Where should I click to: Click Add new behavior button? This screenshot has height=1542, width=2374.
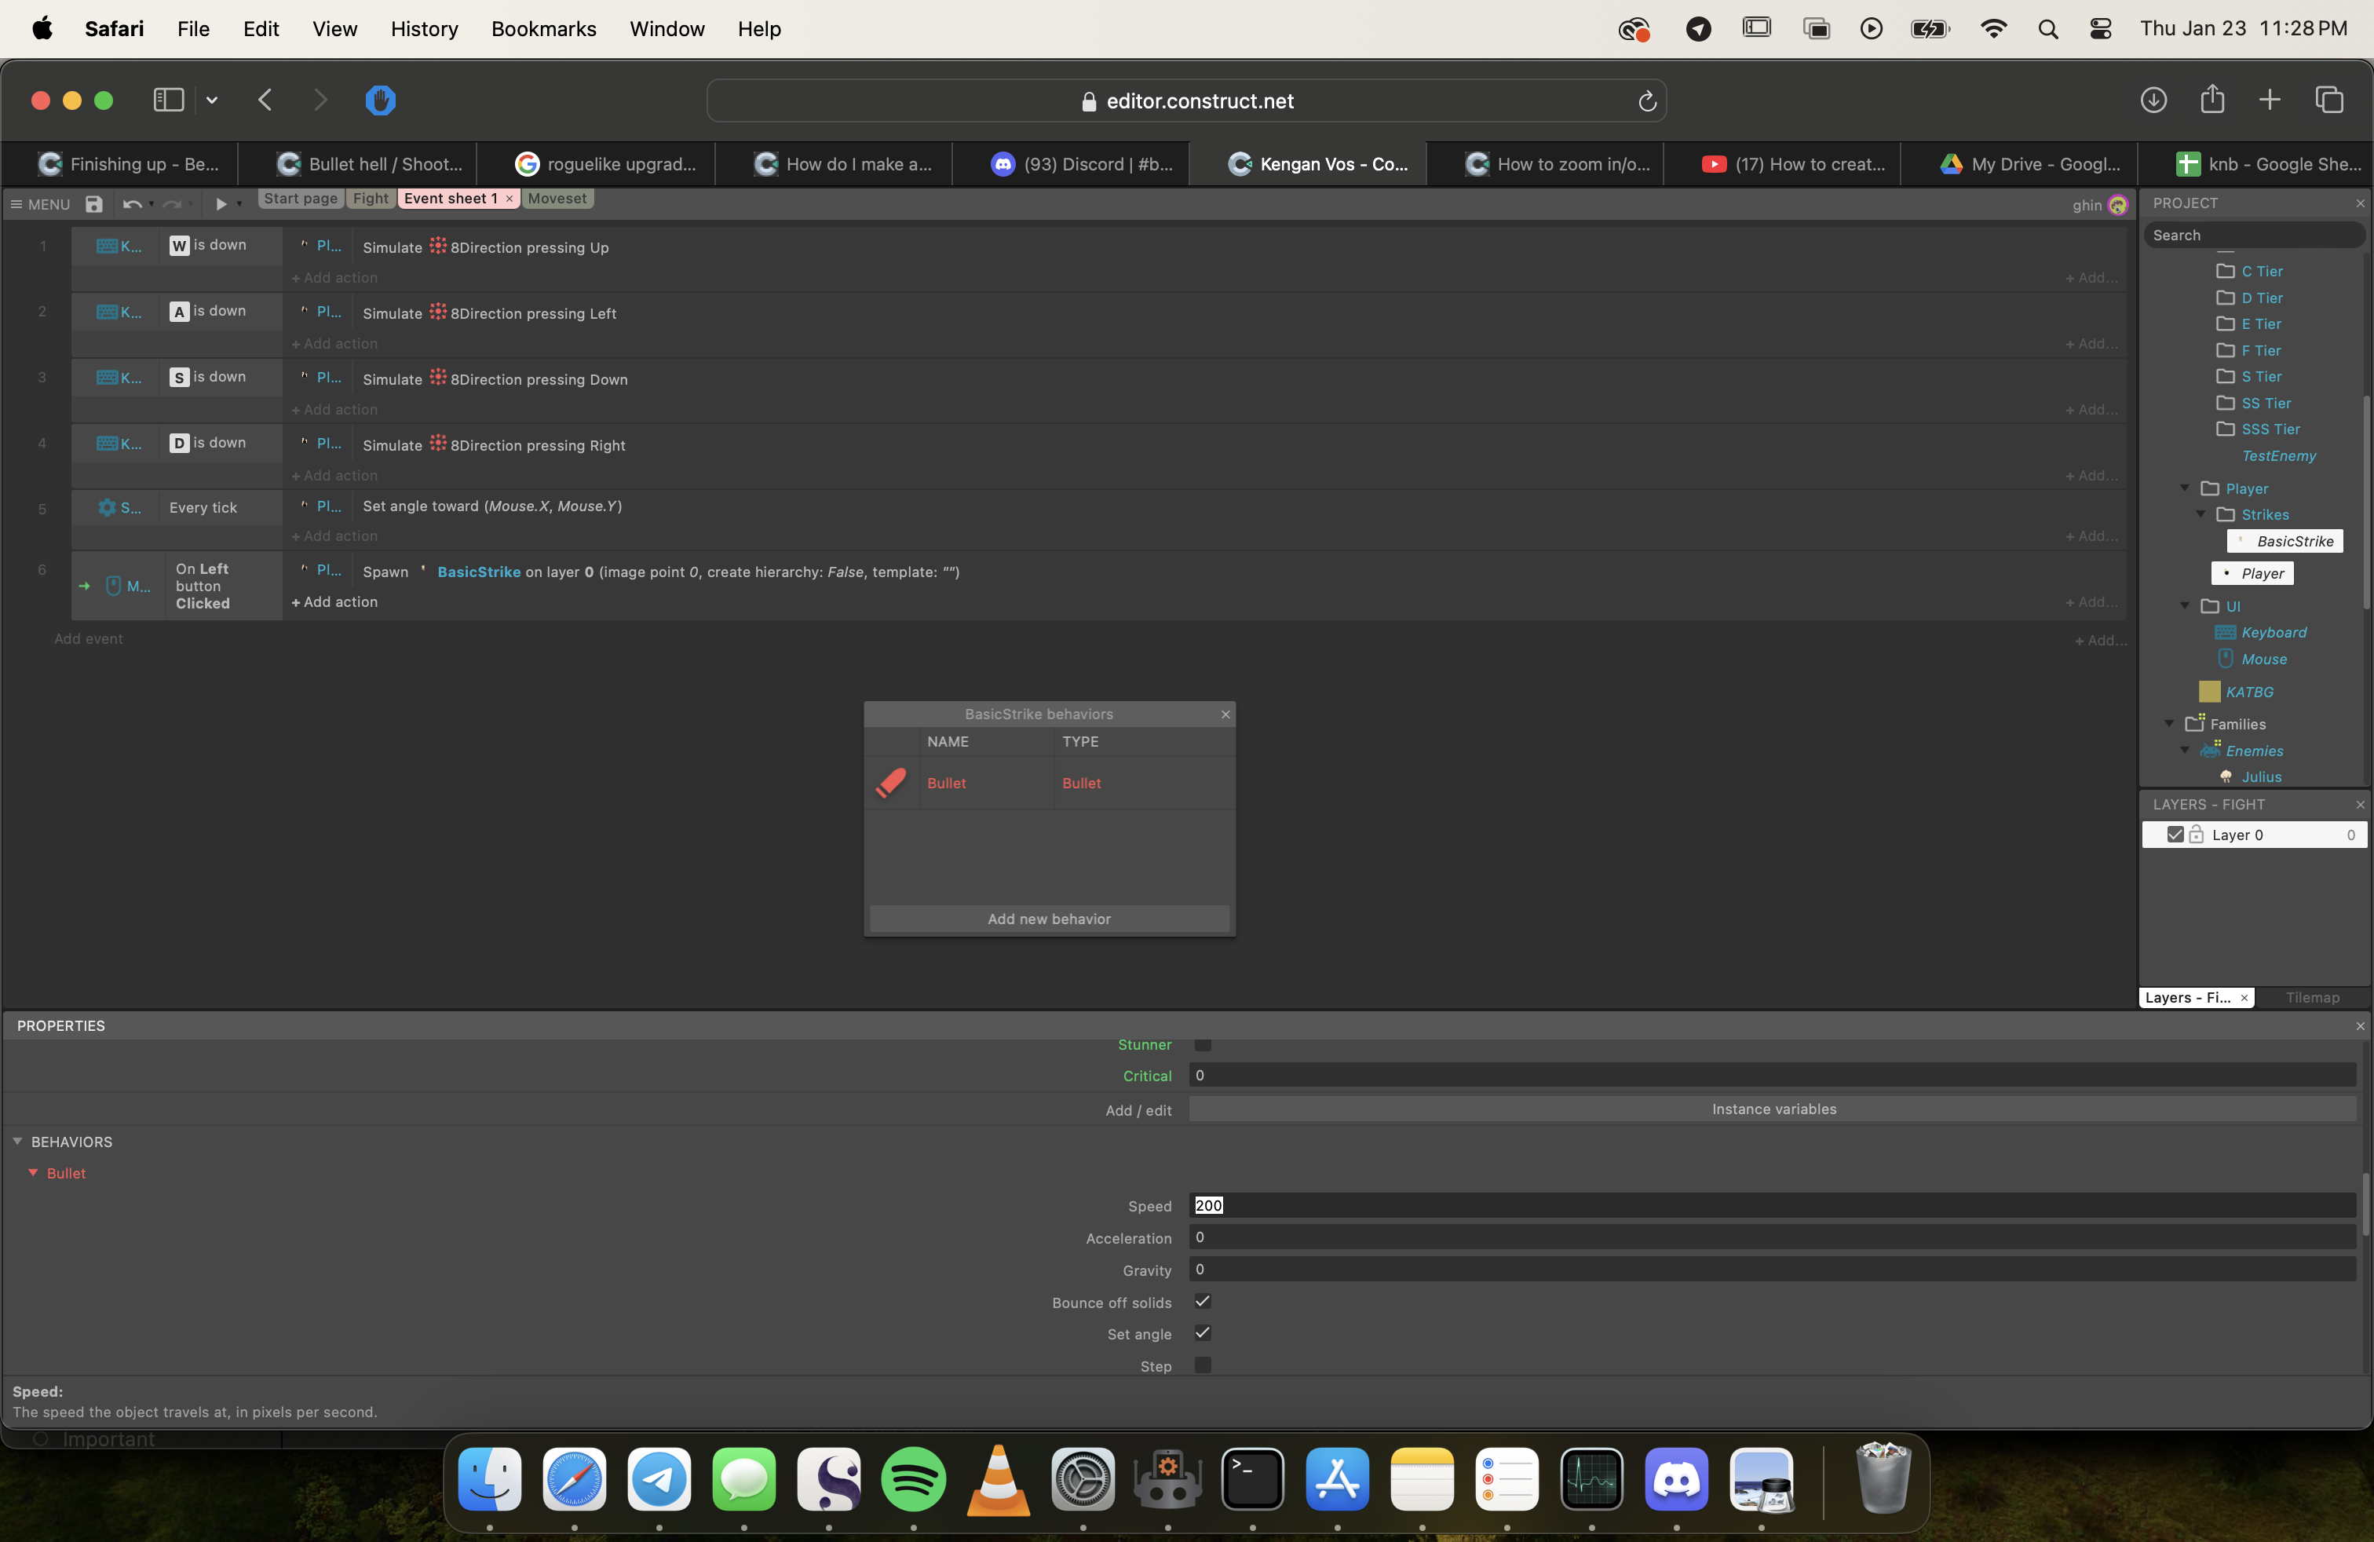(x=1048, y=919)
